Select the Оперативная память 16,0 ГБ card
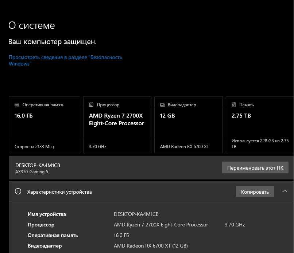 [45, 125]
